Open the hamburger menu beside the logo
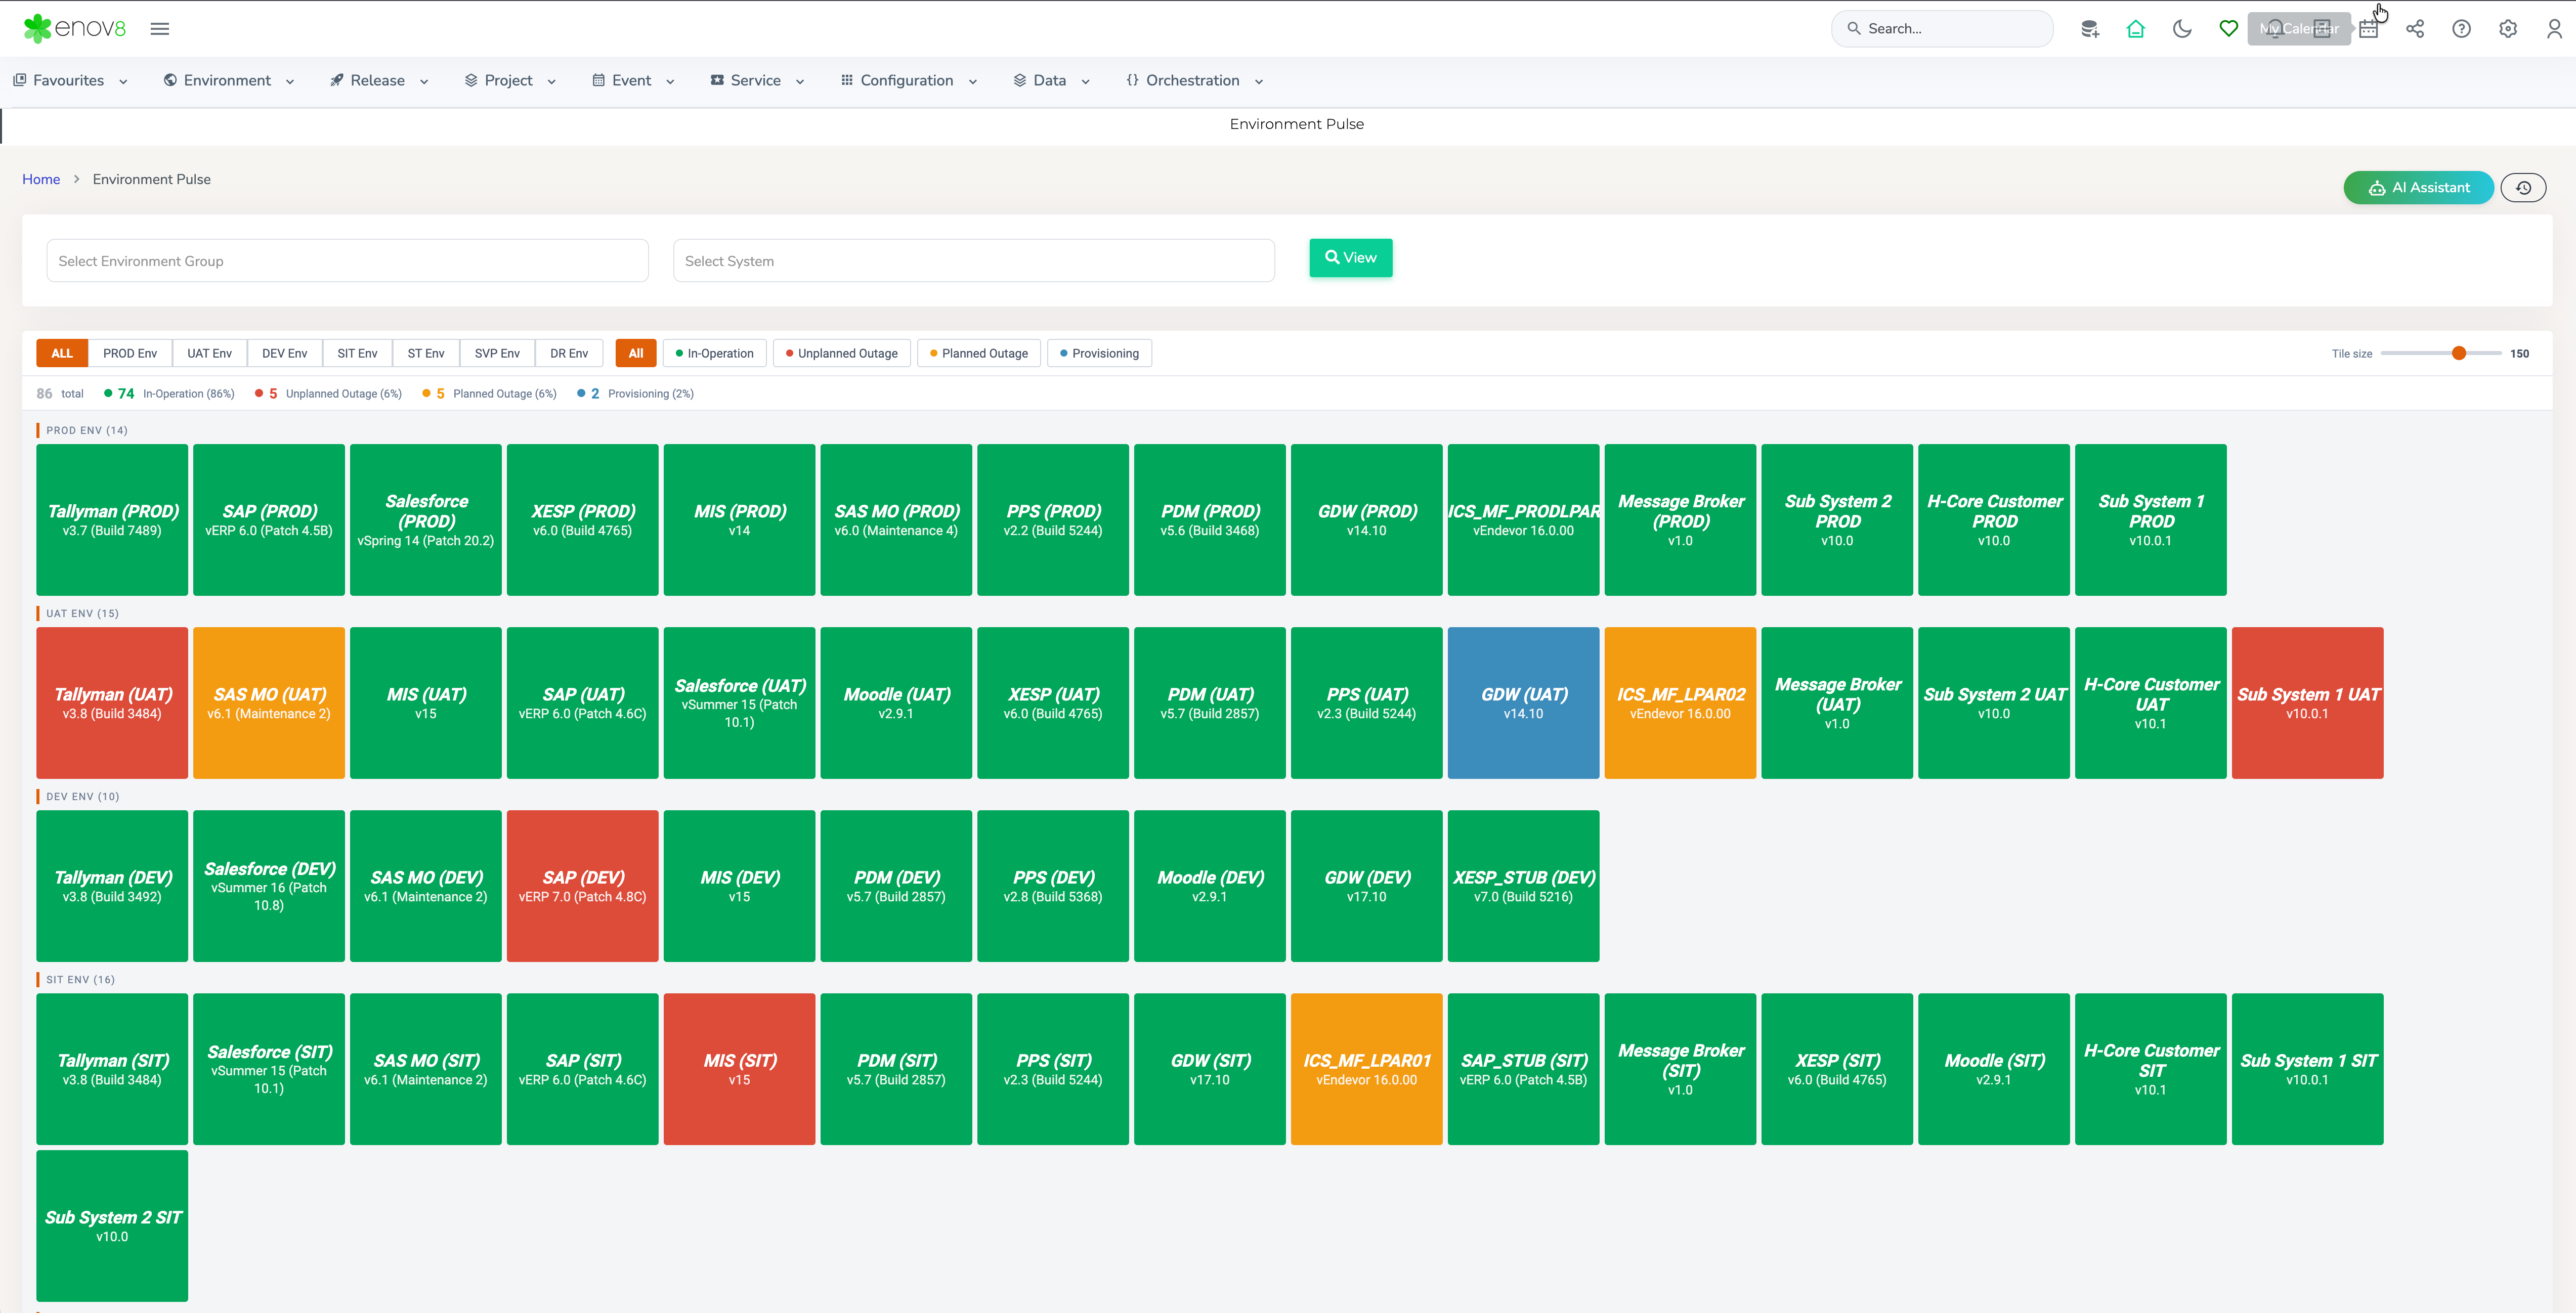The width and height of the screenshot is (2576, 1313). tap(160, 29)
